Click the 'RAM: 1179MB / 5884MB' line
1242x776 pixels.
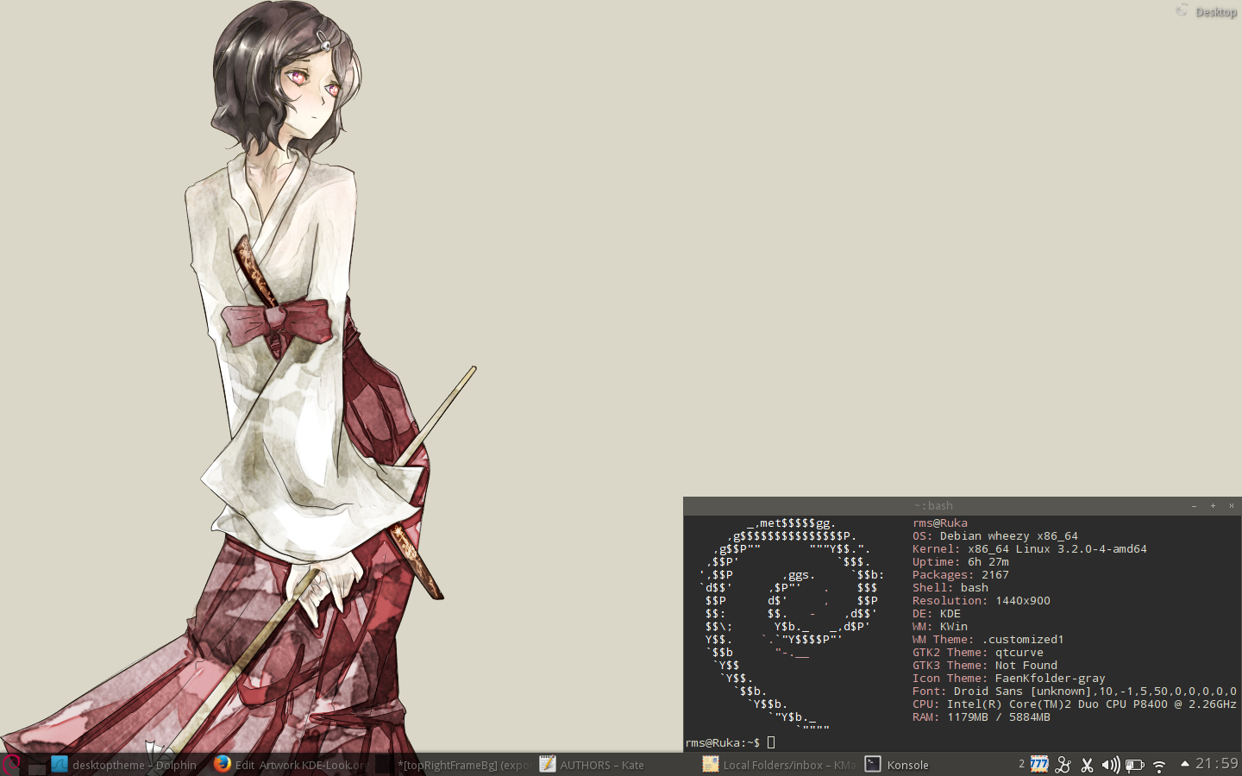pos(982,717)
